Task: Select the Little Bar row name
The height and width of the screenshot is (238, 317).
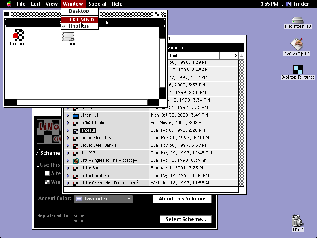Action: (x=90, y=168)
